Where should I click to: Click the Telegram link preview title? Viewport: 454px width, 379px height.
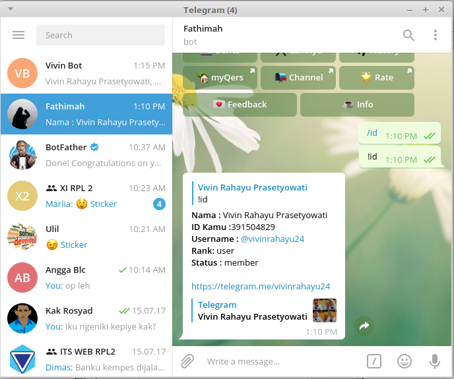coord(217,305)
